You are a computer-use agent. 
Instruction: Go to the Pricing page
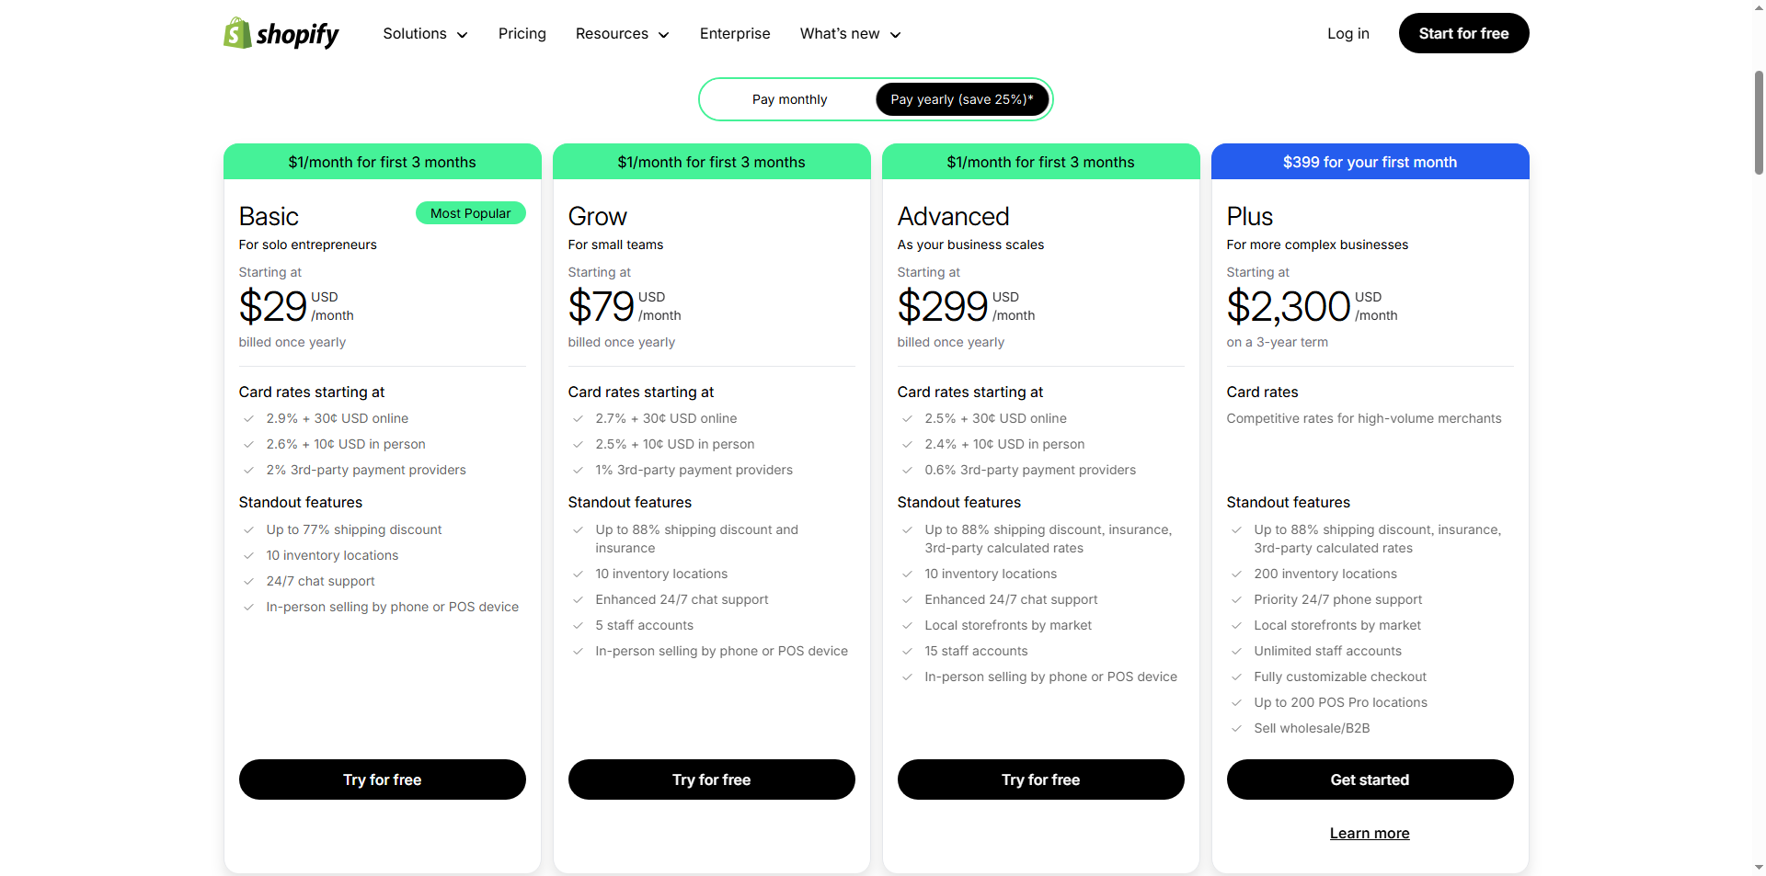(522, 34)
